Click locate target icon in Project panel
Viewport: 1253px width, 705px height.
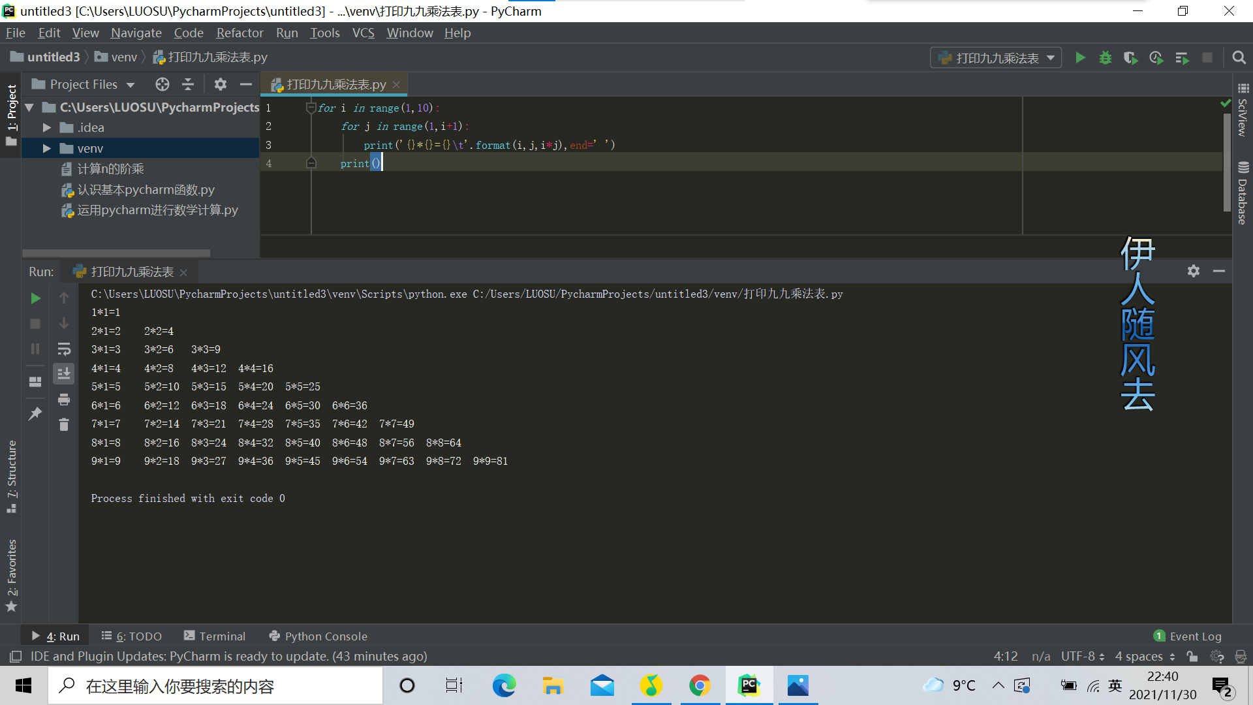162,84
